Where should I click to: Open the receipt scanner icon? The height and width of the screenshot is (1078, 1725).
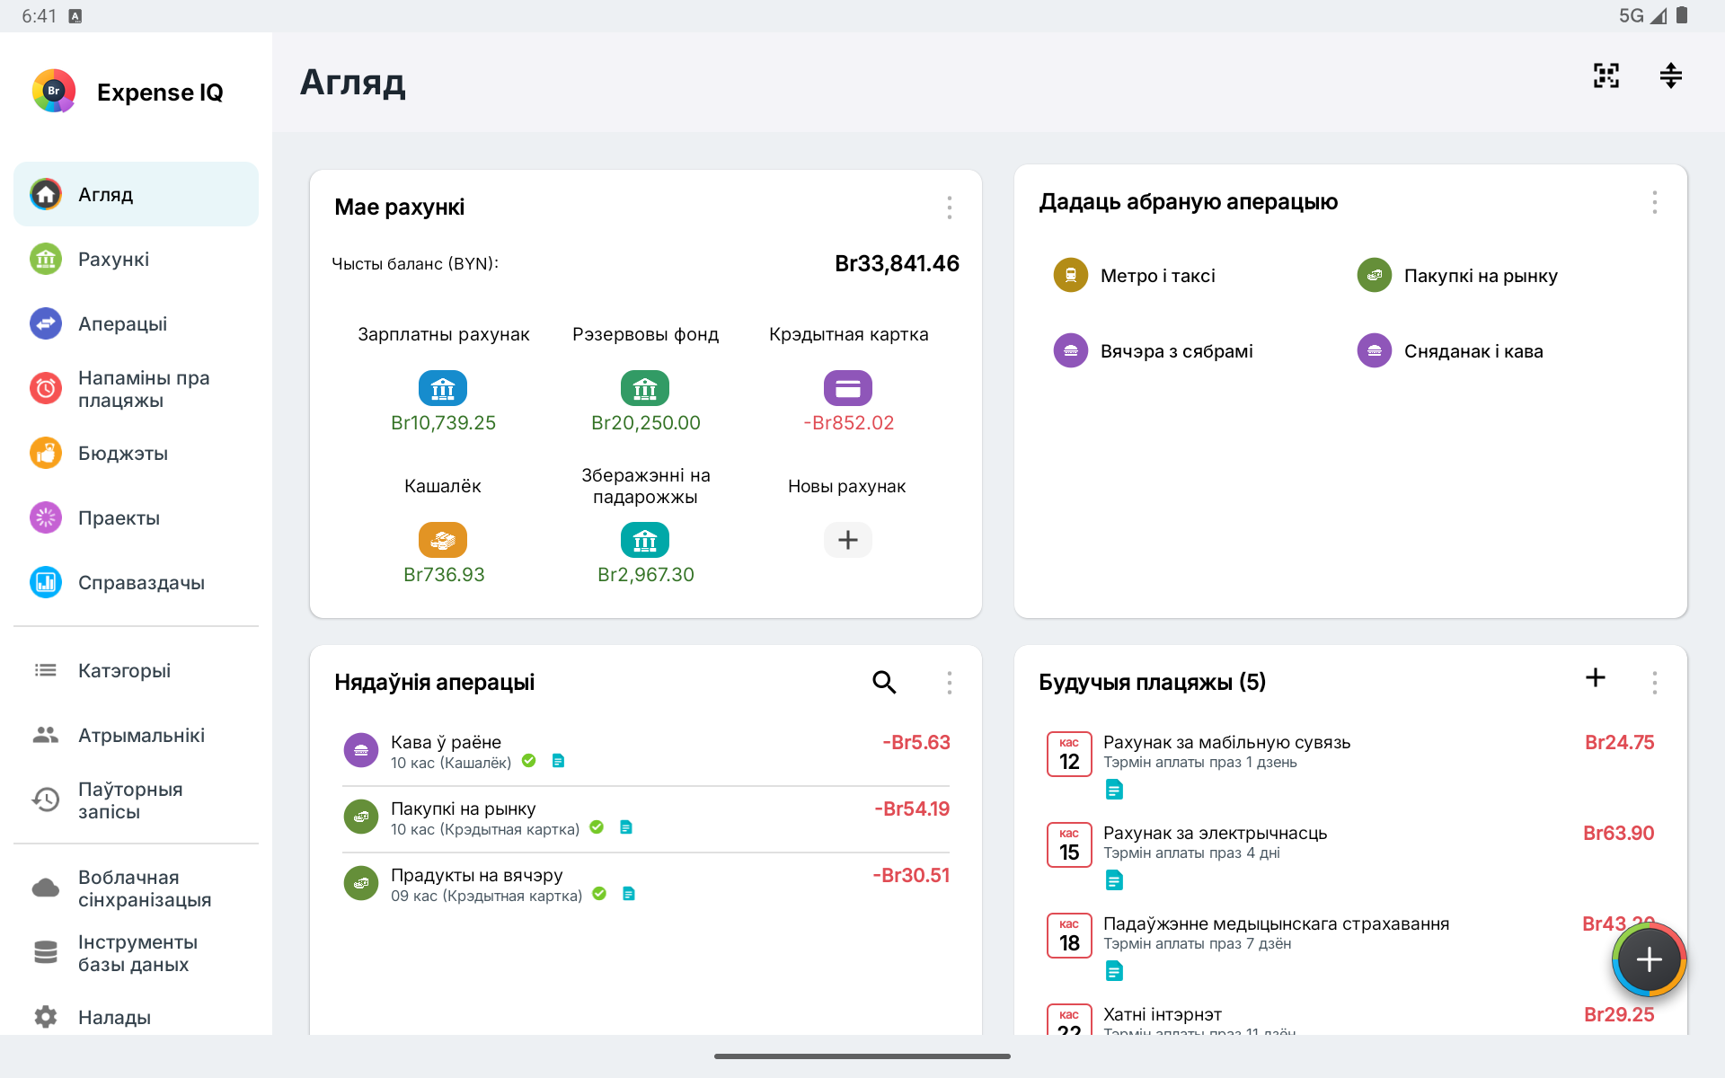[1606, 76]
